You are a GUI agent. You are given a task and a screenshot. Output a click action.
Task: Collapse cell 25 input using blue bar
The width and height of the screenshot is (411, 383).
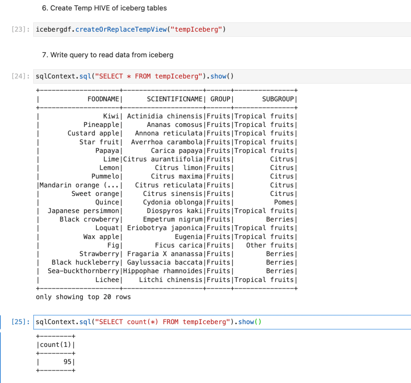coord(1,322)
